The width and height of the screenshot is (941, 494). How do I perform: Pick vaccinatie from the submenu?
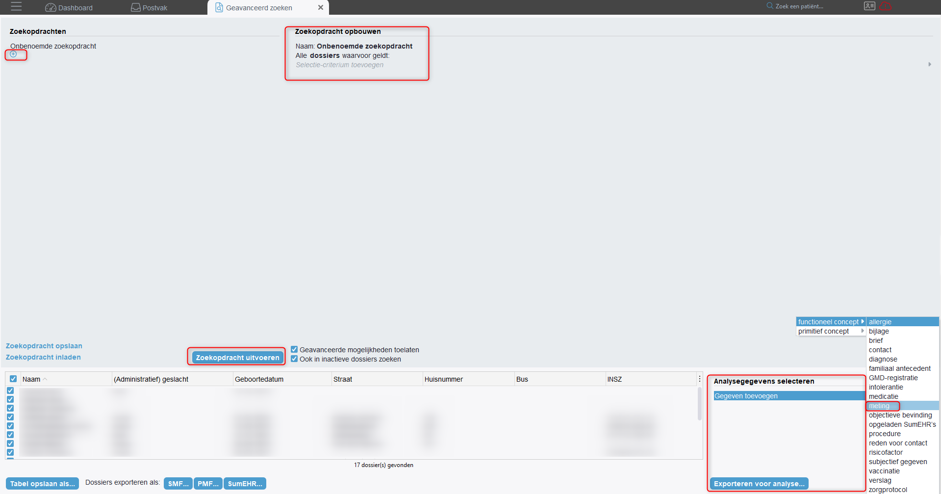point(903,471)
